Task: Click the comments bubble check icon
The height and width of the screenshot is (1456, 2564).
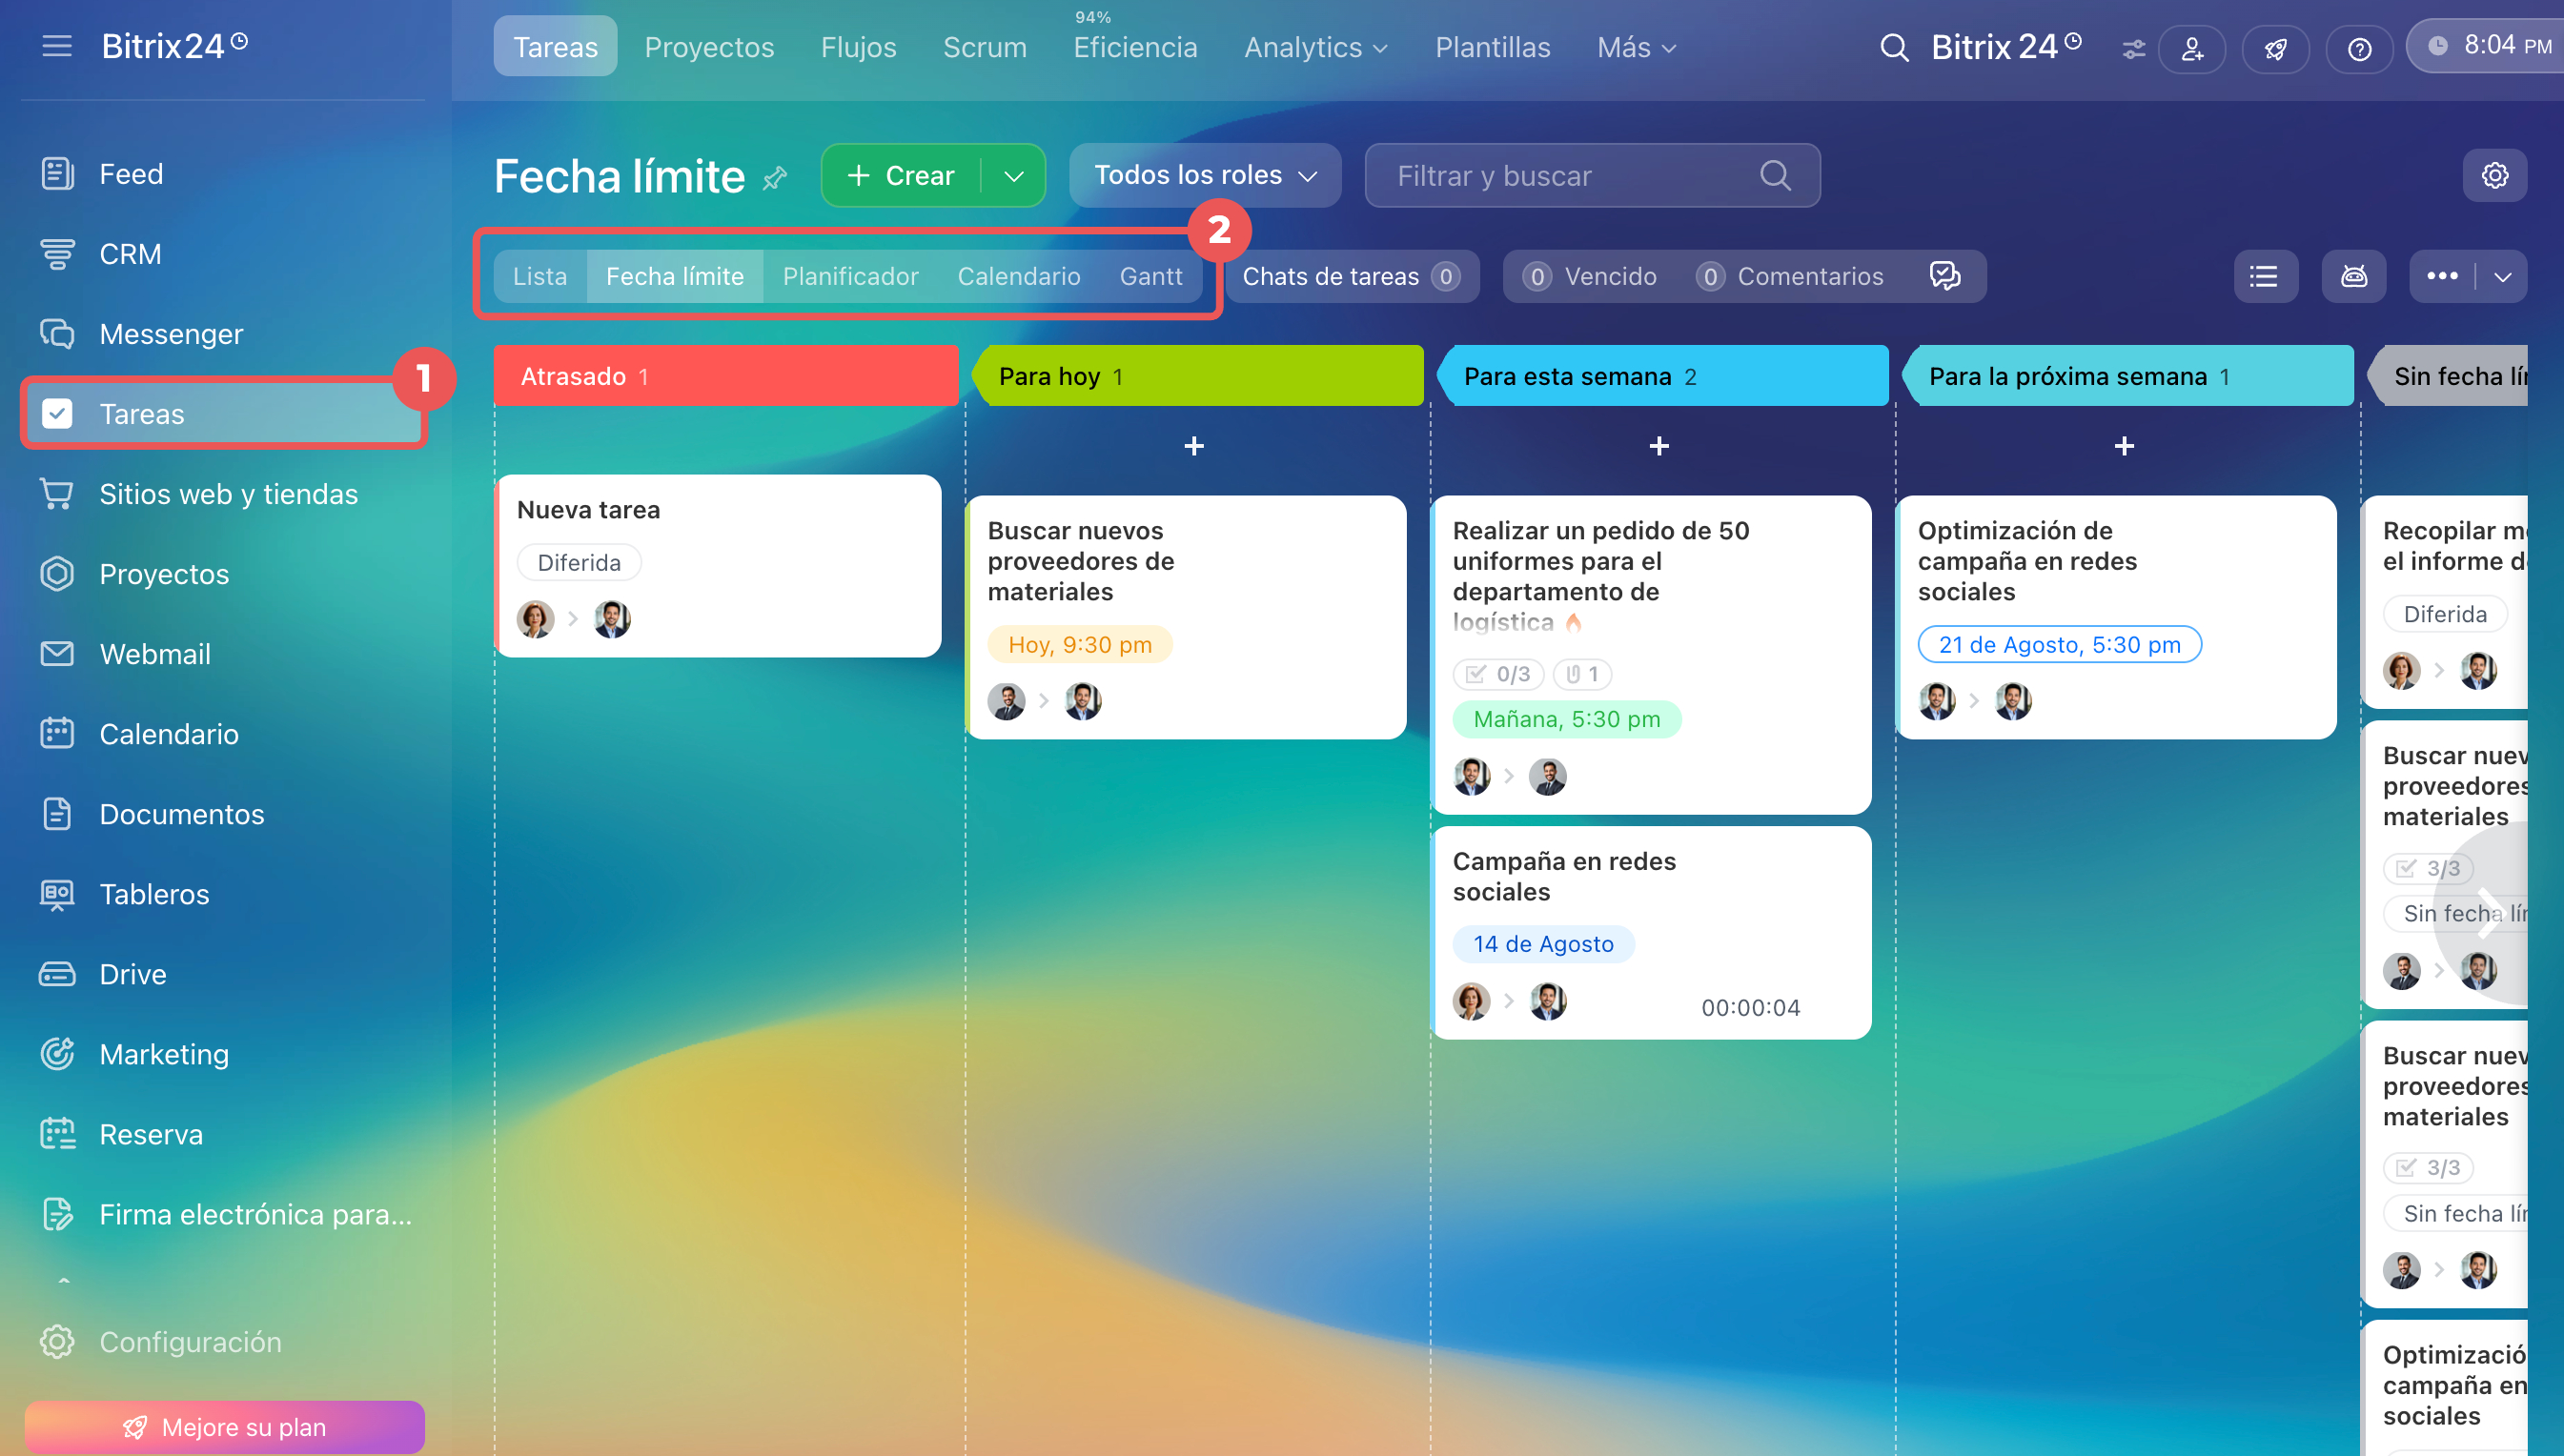Action: [1945, 276]
